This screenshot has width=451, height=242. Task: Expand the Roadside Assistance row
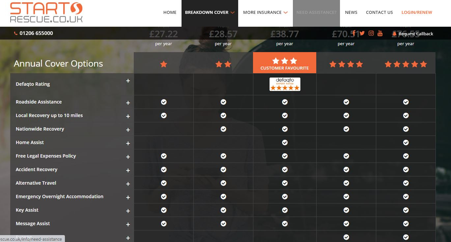click(128, 103)
